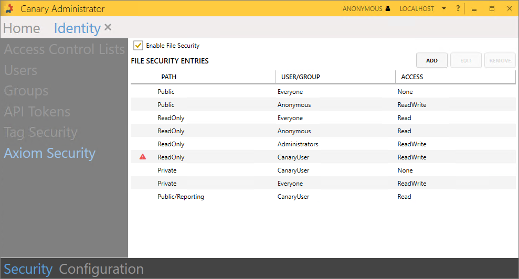
Task: Select the Public/Reporting CanaryUser row
Action: 323,197
